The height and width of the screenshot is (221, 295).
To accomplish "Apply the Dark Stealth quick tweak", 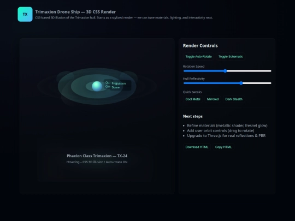I will [x=234, y=99].
